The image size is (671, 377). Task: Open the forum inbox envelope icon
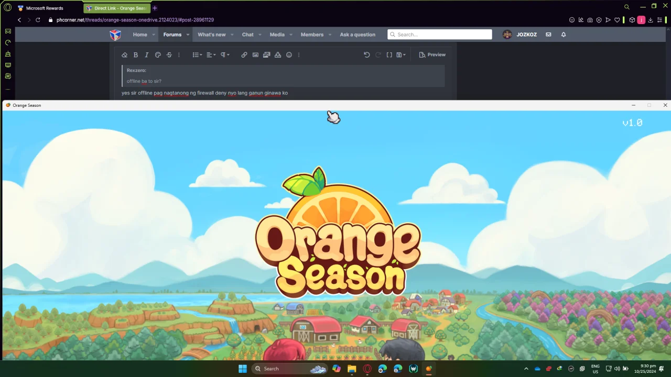tap(548, 35)
